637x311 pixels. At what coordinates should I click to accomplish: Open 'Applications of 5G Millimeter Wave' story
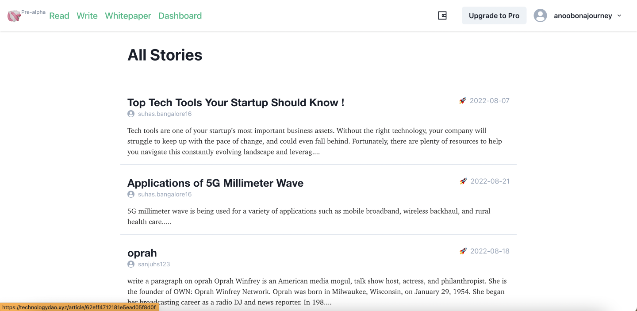(x=215, y=183)
